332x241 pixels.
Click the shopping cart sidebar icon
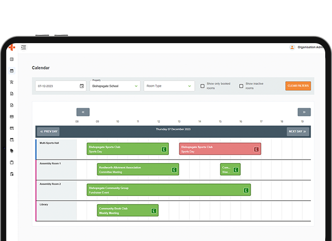12,82
